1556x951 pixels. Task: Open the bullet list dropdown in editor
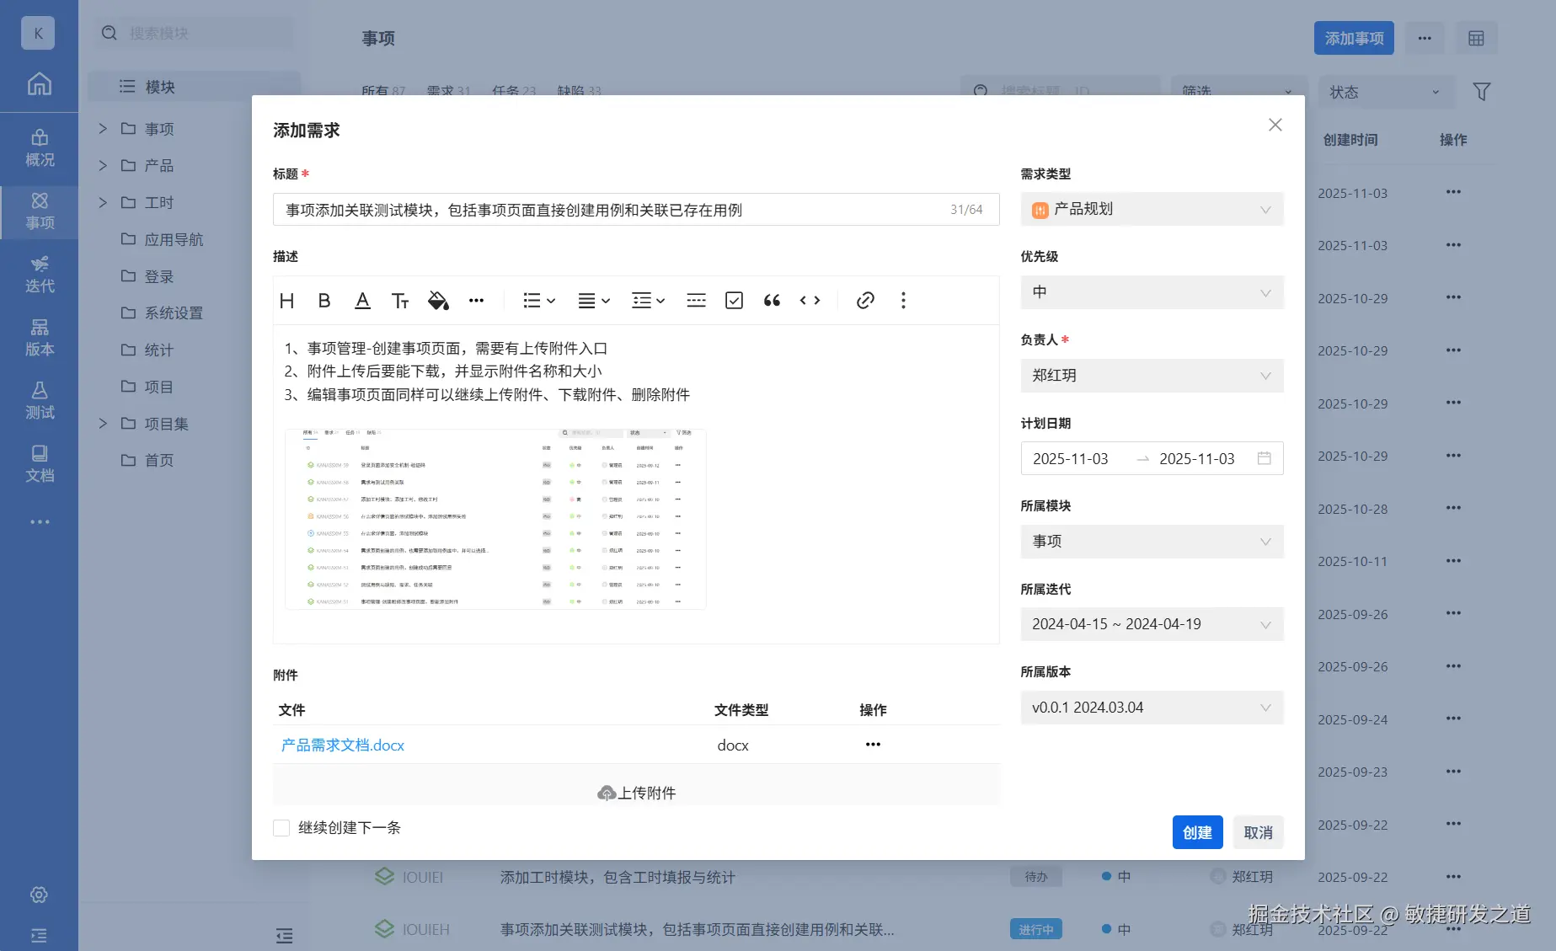click(x=538, y=301)
